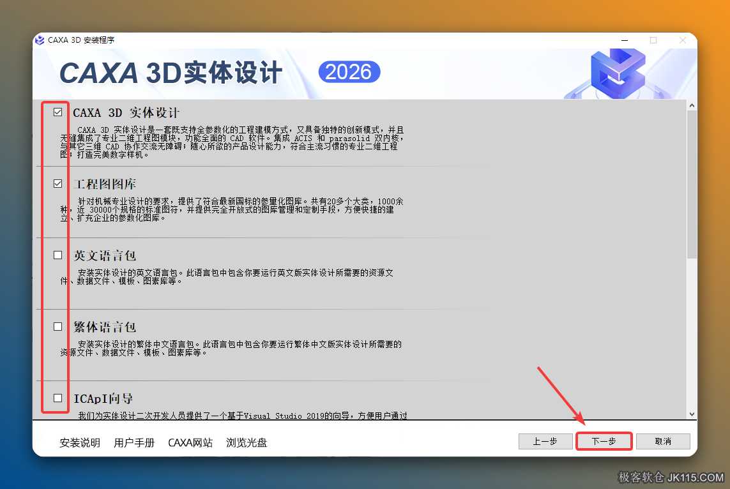The height and width of the screenshot is (489, 730).
Task: Uncheck the CAXA 3D 实体设计 component checkbox
Action: tap(57, 112)
